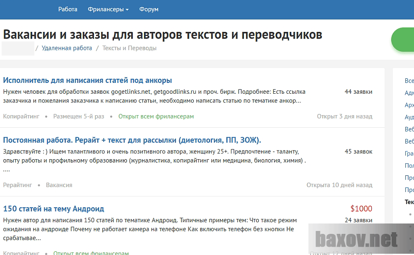View the 45 заявок applications count
This screenshot has height=255, width=414.
[x=359, y=151]
